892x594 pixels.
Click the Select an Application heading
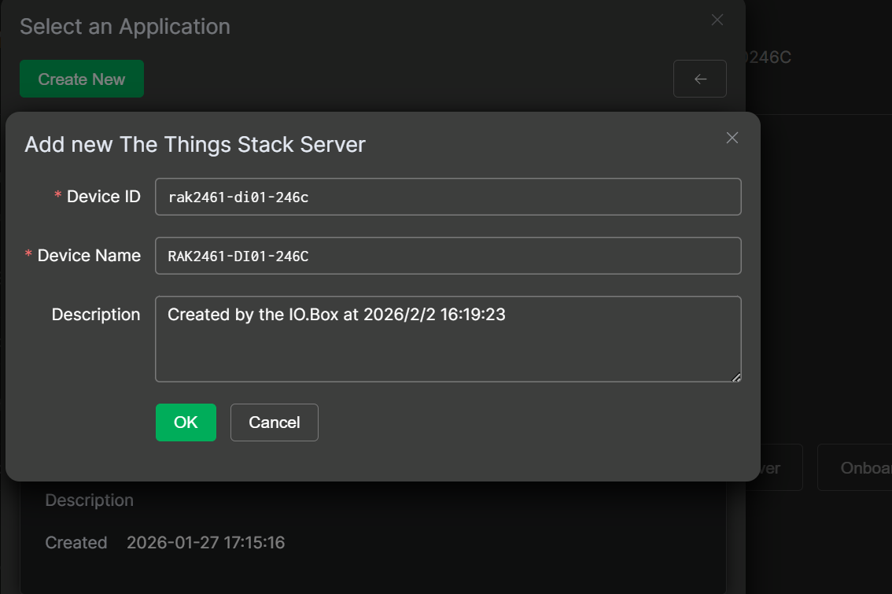coord(124,26)
